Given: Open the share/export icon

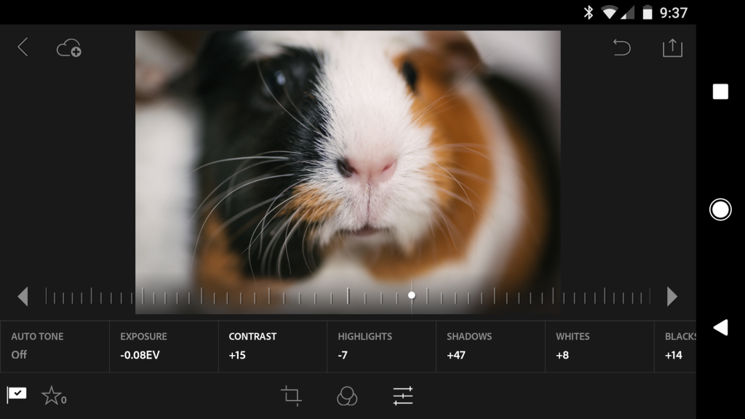Looking at the screenshot, I should tap(672, 47).
